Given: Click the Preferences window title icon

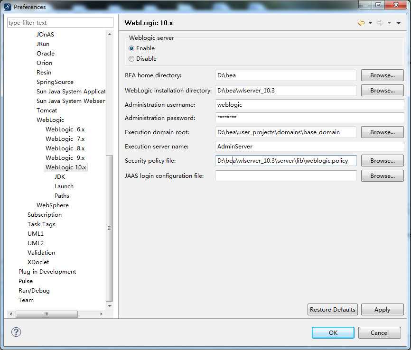Looking at the screenshot, I should click(8, 7).
